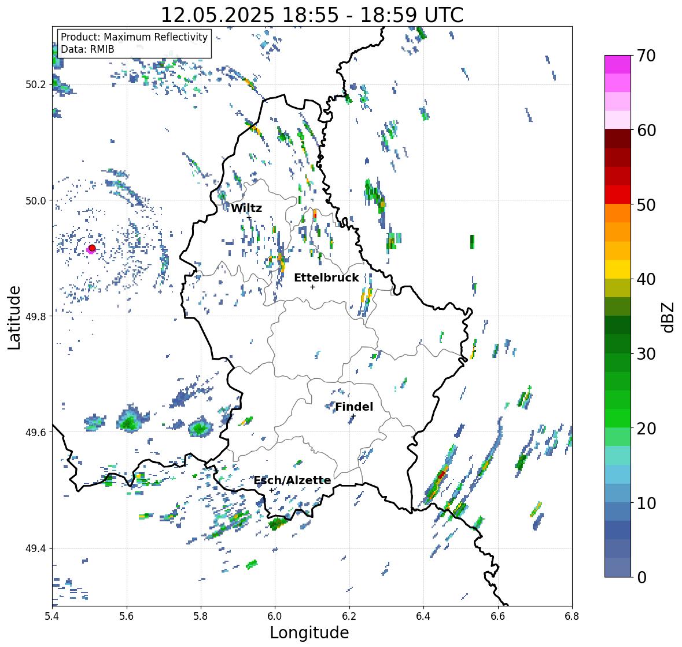Click the 49.4 latitude tick label
The height and width of the screenshot is (647, 682).
(x=36, y=549)
